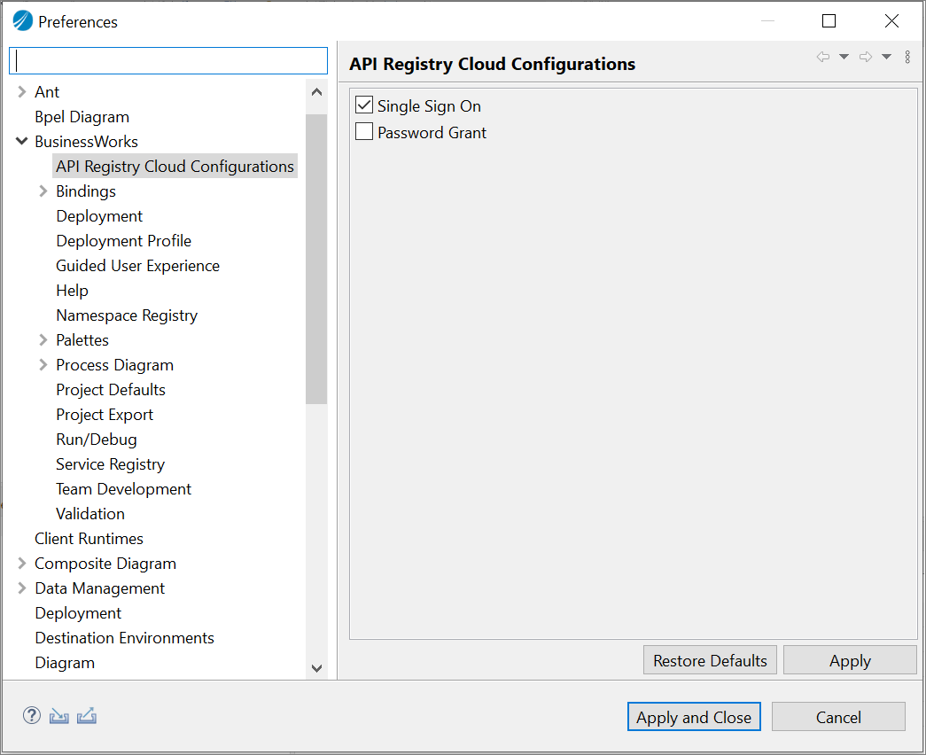Select the Project Defaults item
The image size is (926, 755).
click(x=111, y=390)
